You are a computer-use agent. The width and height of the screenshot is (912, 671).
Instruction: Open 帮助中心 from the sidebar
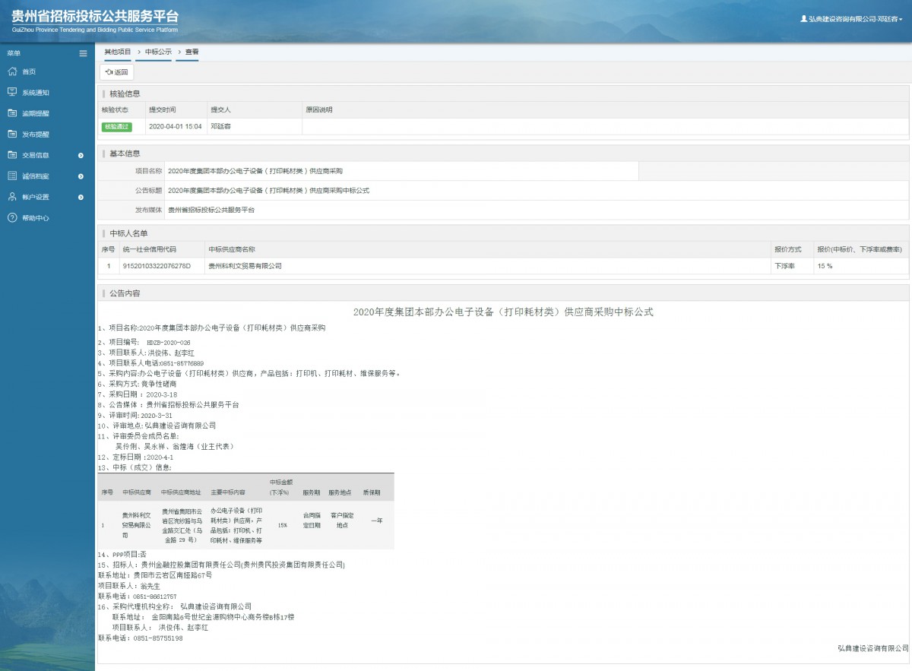click(36, 218)
